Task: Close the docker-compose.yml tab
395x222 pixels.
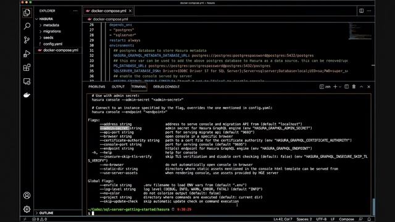Action: (x=130, y=11)
